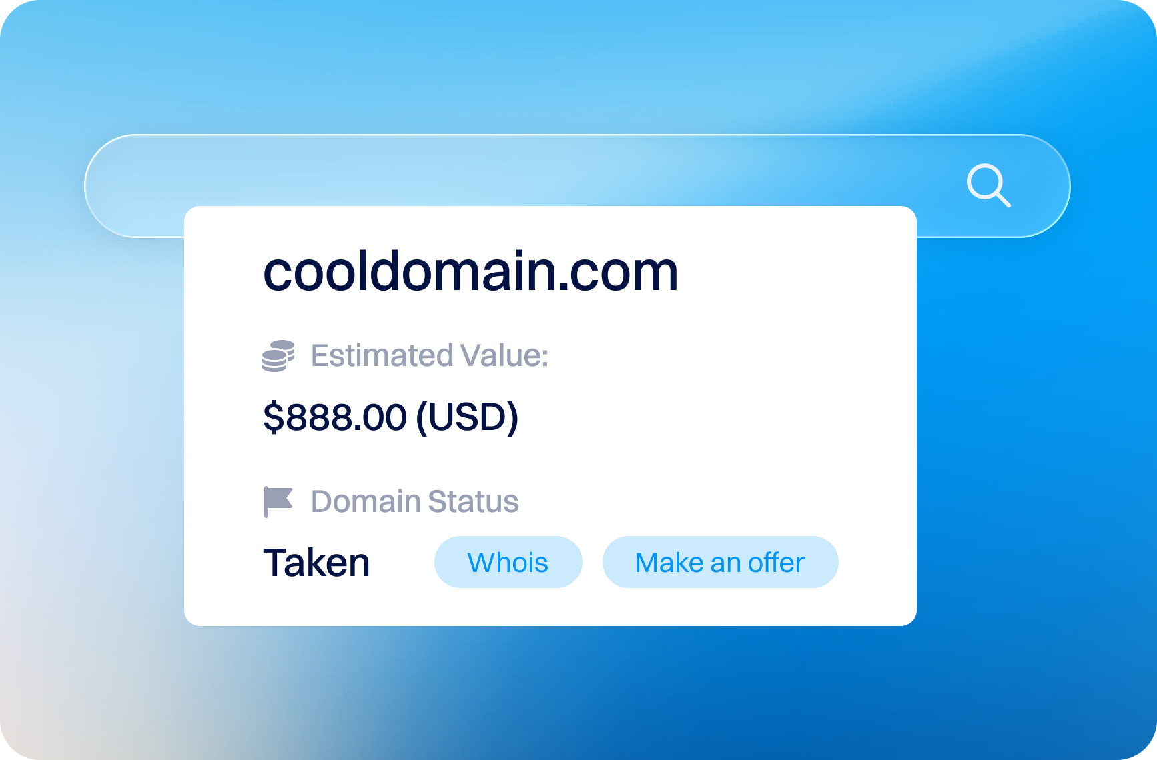Viewport: 1157px width, 760px height.
Task: Click the Estimated Value label
Action: [x=430, y=355]
